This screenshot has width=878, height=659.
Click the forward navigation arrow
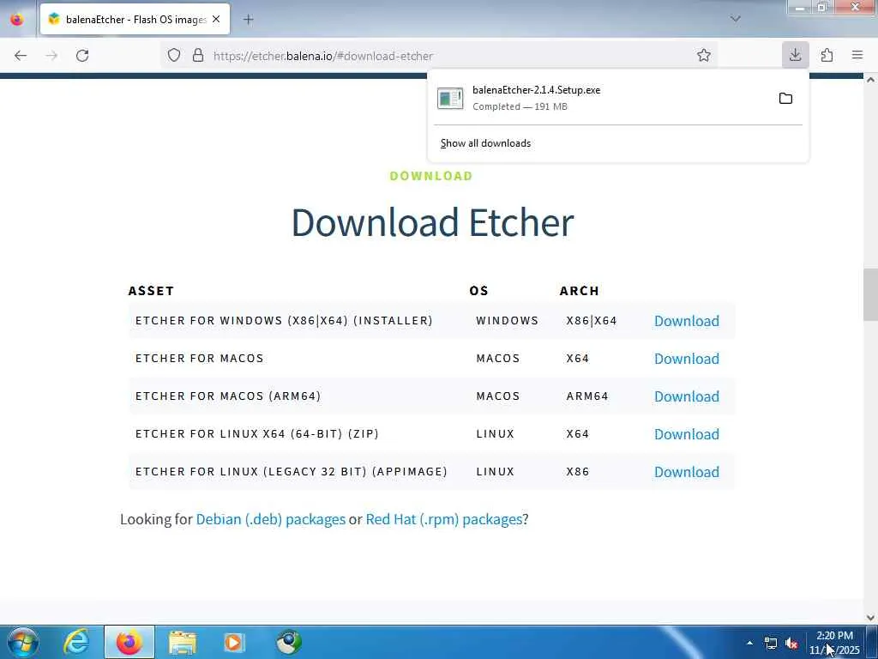click(51, 56)
